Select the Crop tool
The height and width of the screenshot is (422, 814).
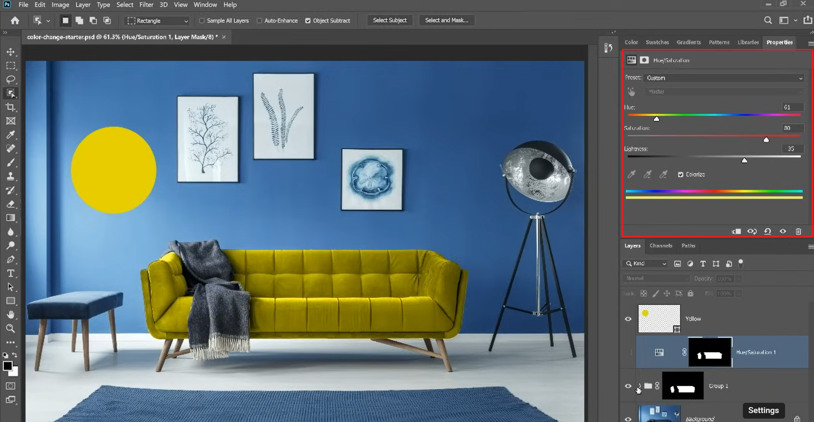[11, 107]
